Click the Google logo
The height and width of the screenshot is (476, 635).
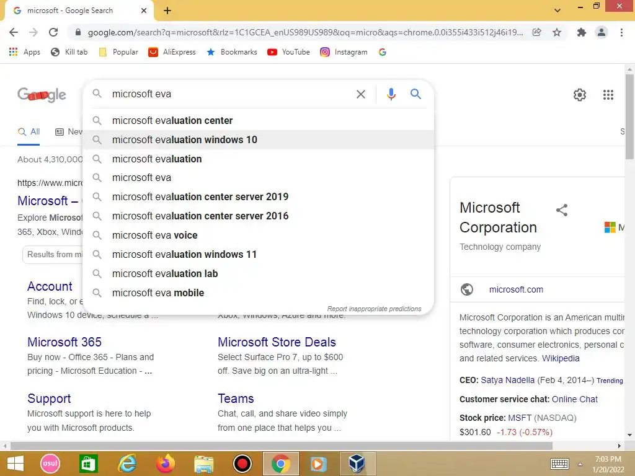pos(42,95)
